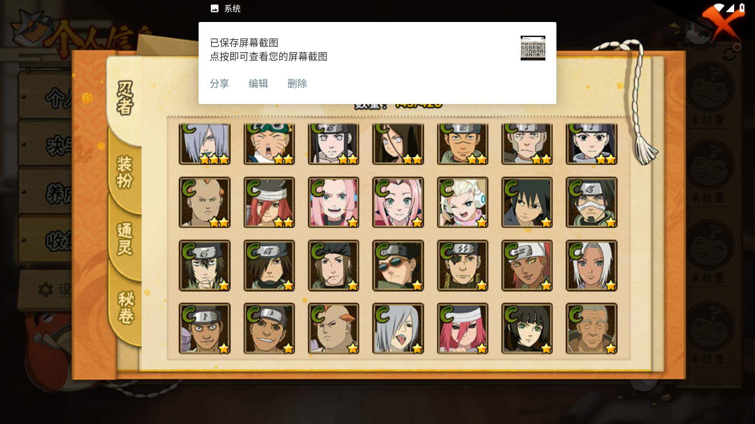
Task: Switch to the 装扮 costume tab
Action: [x=125, y=173]
